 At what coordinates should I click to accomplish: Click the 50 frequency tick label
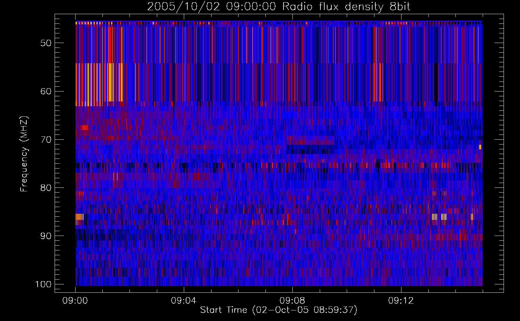46,43
